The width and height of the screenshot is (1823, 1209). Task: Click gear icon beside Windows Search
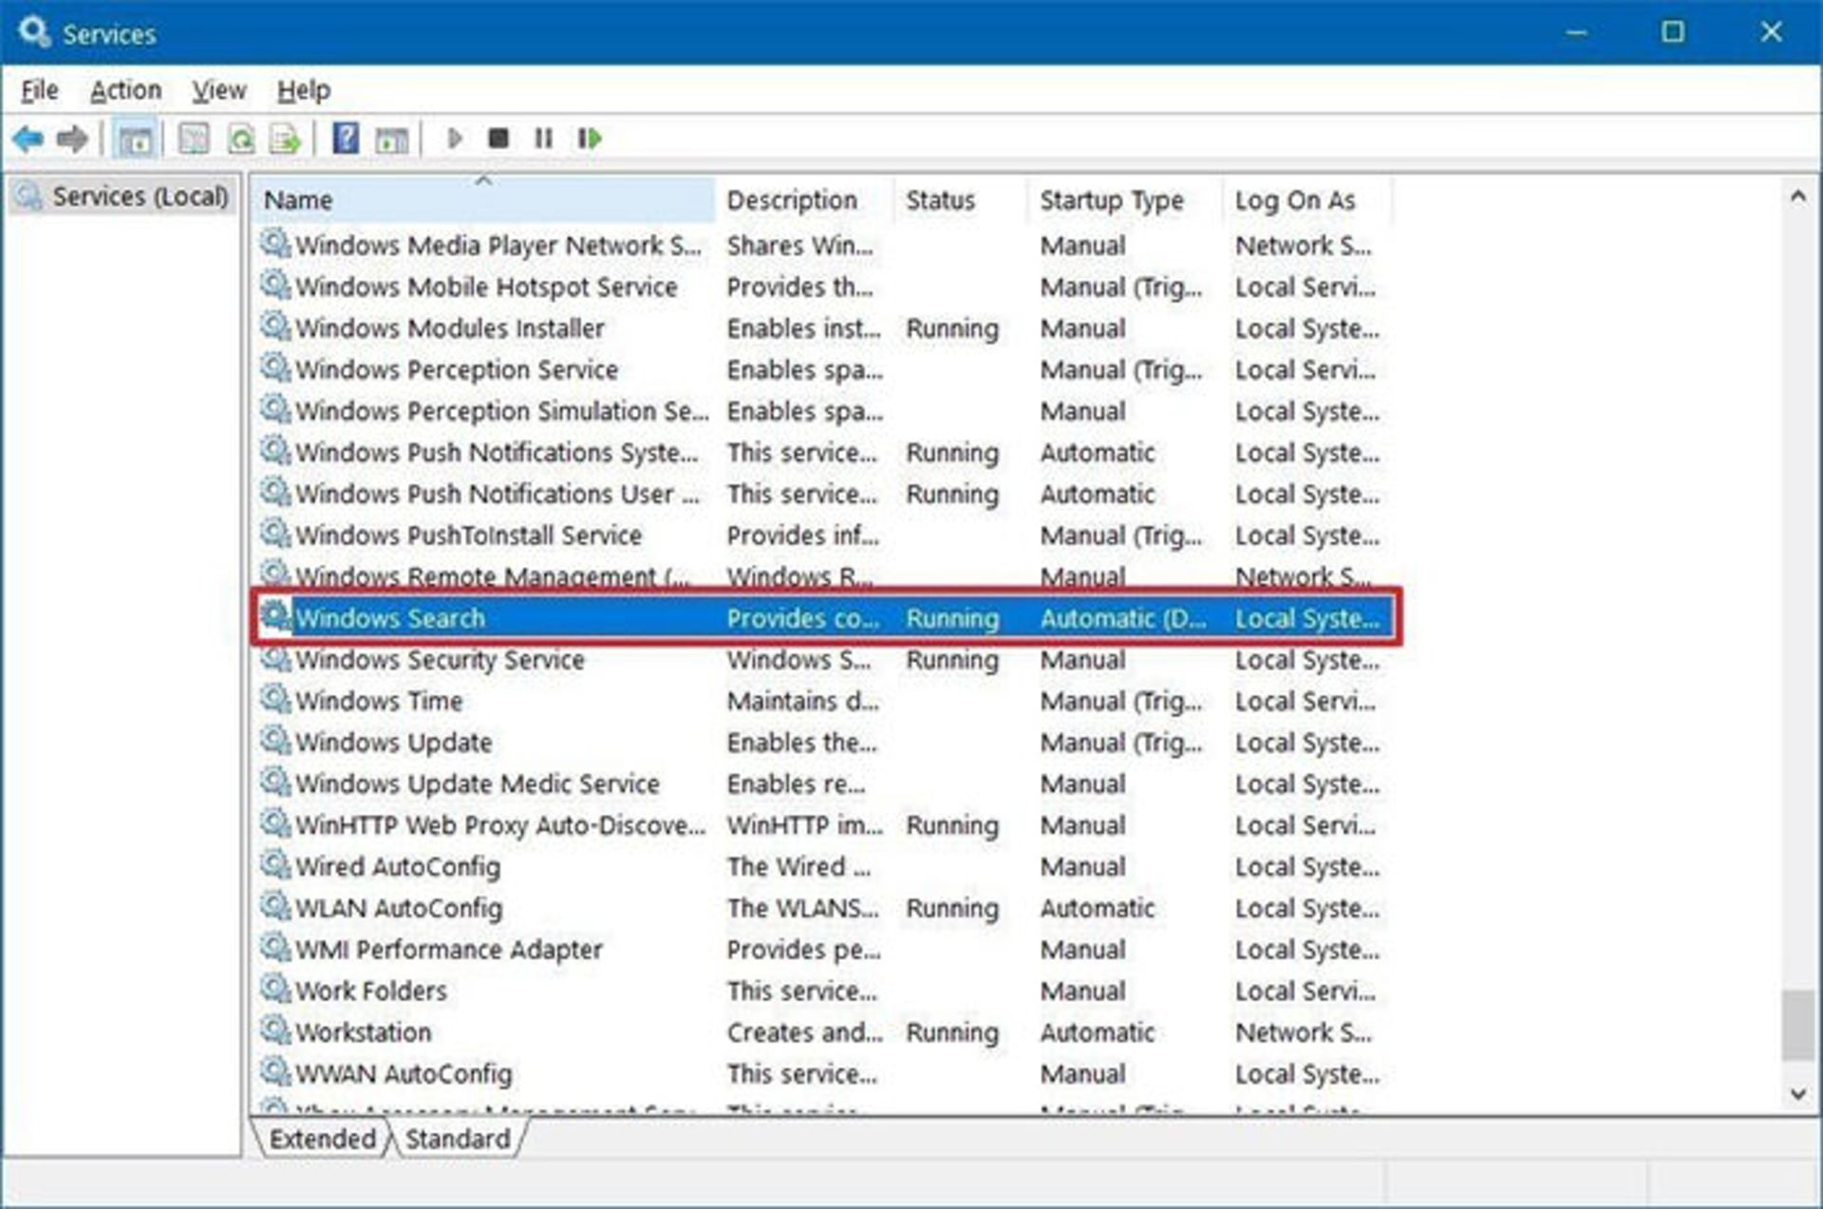click(275, 616)
